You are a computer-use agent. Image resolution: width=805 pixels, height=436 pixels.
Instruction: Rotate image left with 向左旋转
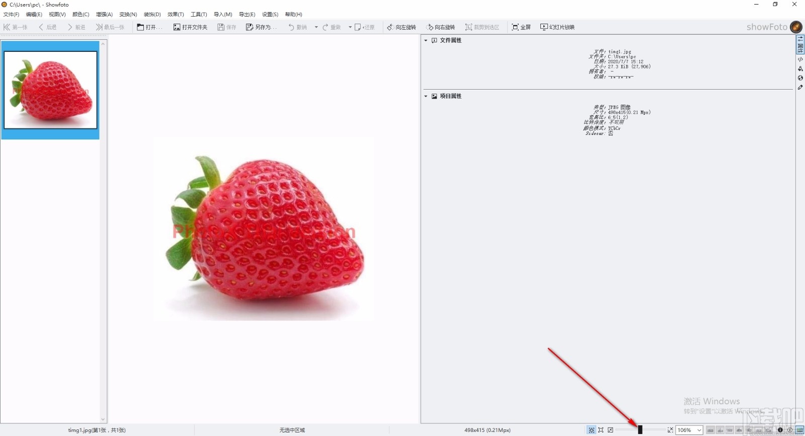point(401,27)
